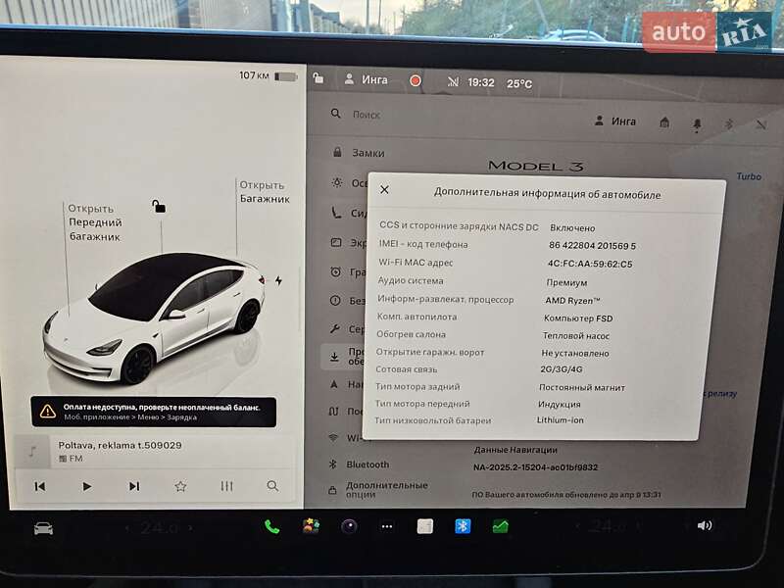Image resolution: width=784 pixels, height=588 pixels.
Task: Tap the no-signal icon next to clock
Action: coord(453,81)
